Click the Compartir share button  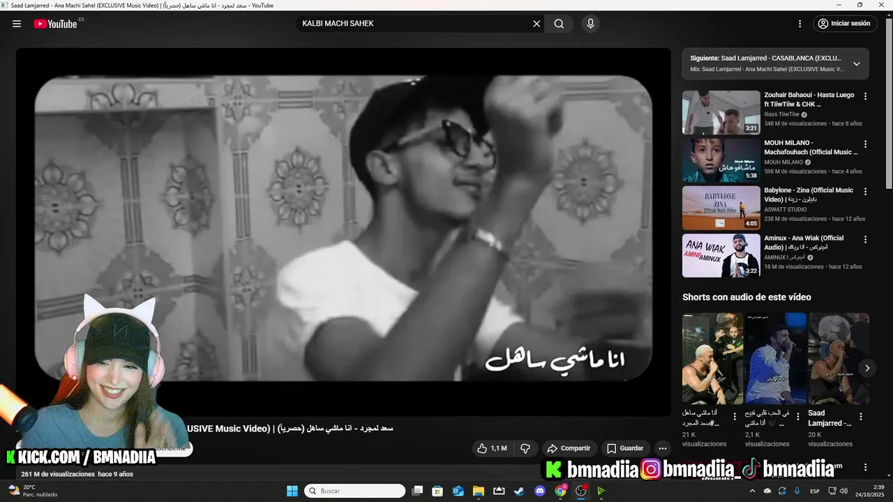tap(569, 448)
